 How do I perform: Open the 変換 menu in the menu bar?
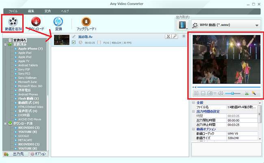48,11
